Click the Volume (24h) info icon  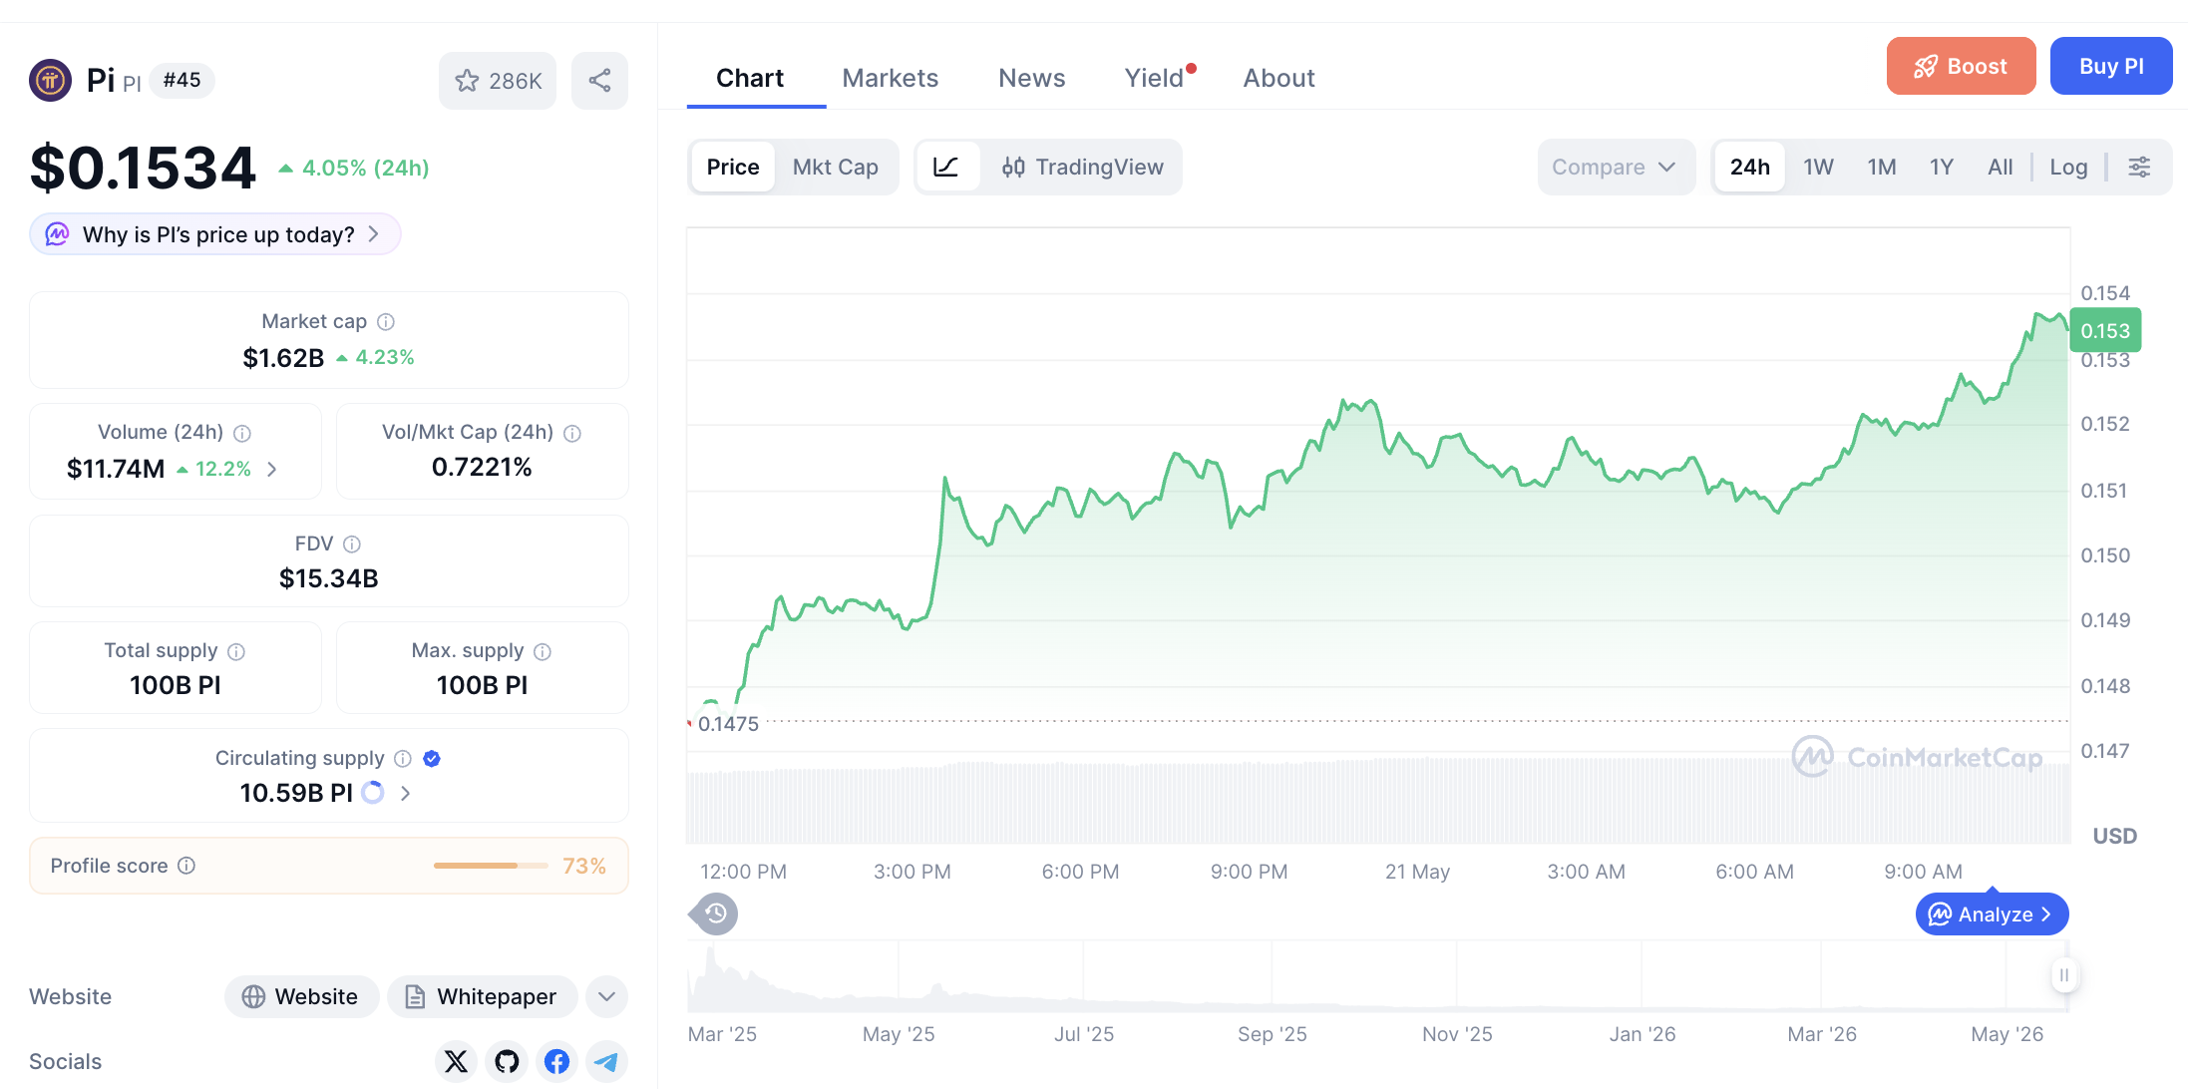(x=242, y=433)
